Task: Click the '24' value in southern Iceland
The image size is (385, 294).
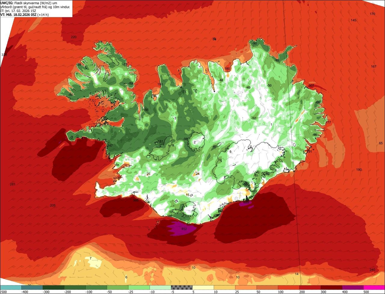Action: click(198, 174)
